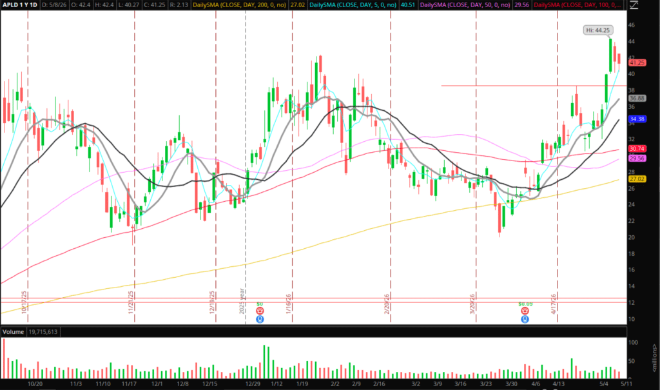The image size is (660, 390).
Task: Open the blue lightbulb earnings icon under $0.09
Action: tap(525, 319)
